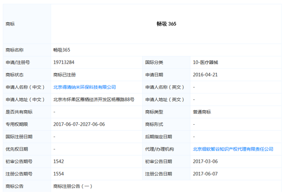Click preliminary announcement issue 1542
Image resolution: width=289 pixels, height=193 pixels.
59,161
